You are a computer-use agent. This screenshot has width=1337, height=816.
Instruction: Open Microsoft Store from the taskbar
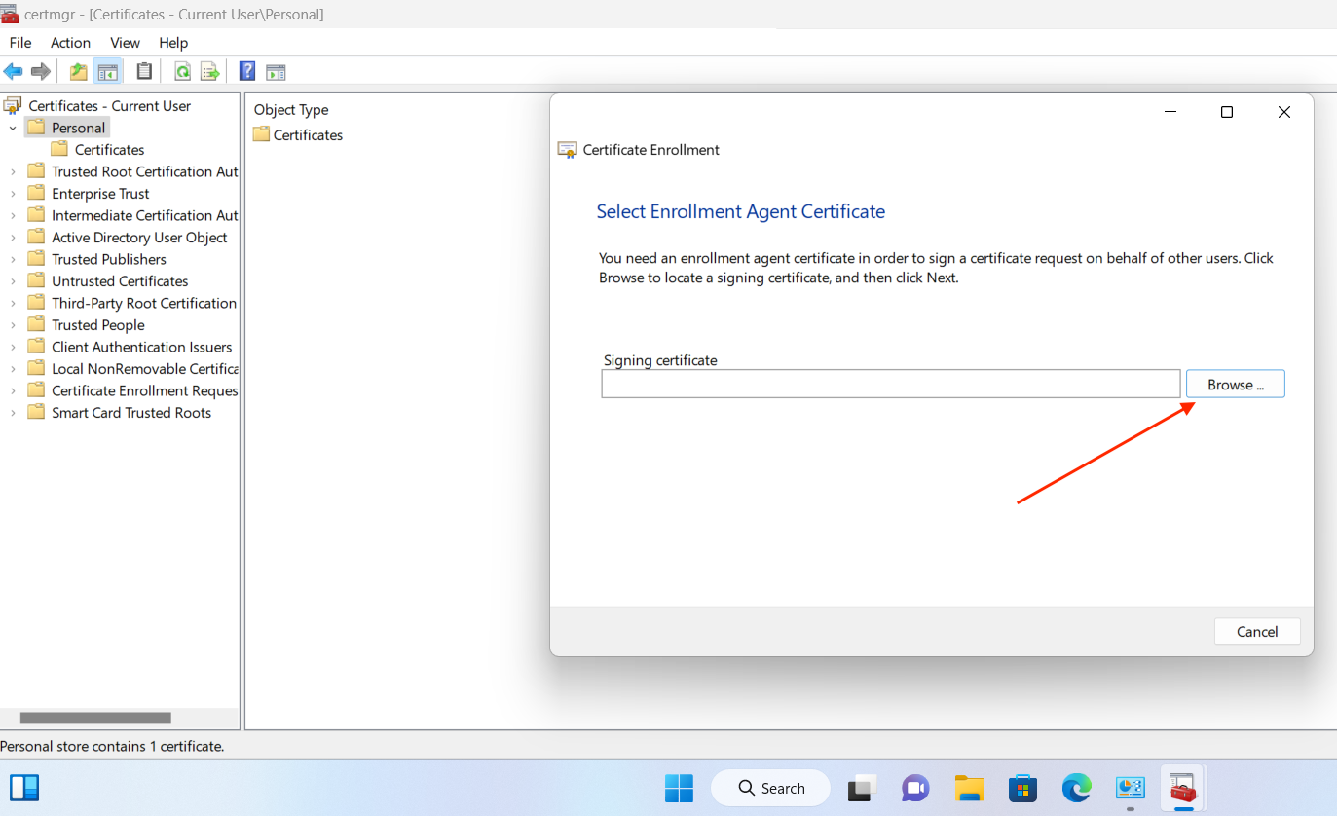pos(1022,788)
